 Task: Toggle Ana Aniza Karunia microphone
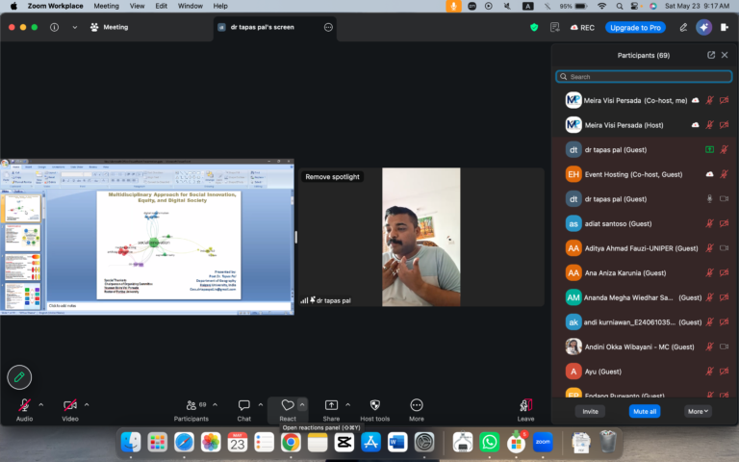(x=709, y=272)
